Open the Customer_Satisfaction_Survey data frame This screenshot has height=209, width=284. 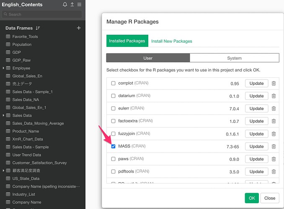(x=39, y=163)
